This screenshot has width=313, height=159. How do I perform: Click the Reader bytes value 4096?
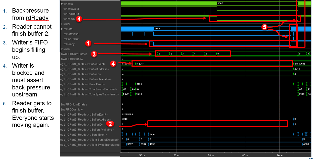pos(152,144)
